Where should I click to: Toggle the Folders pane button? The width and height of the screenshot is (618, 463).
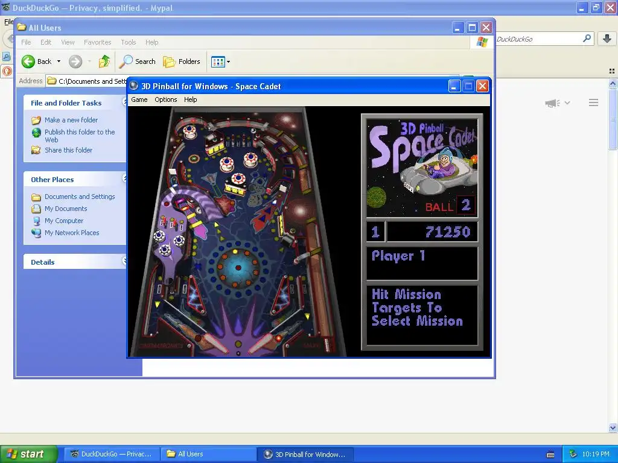(182, 61)
